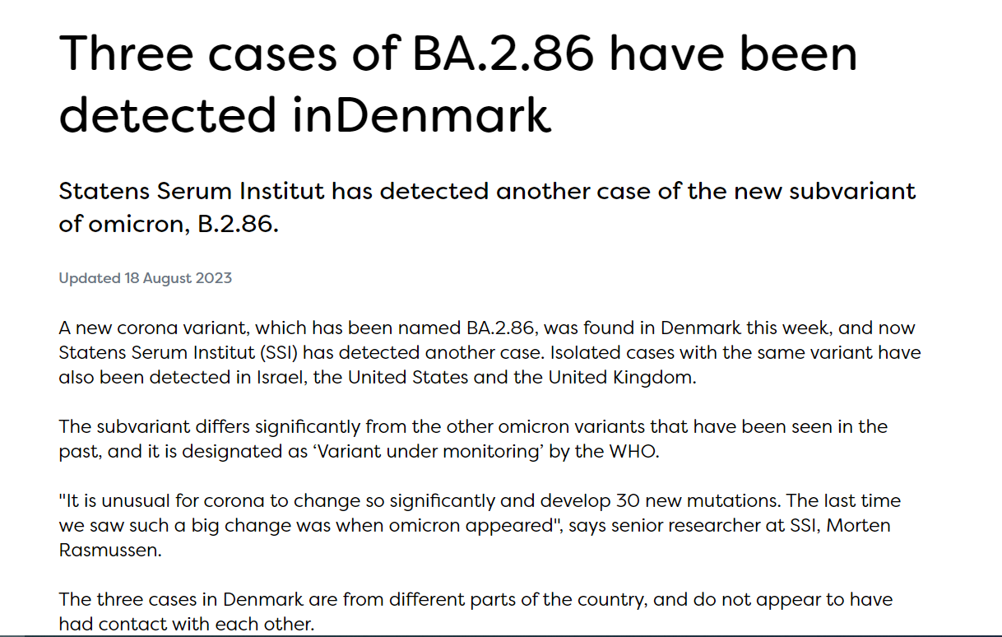The height and width of the screenshot is (637, 1002).
Task: Click the paragraph starting "A new corona variant"
Action: point(489,353)
